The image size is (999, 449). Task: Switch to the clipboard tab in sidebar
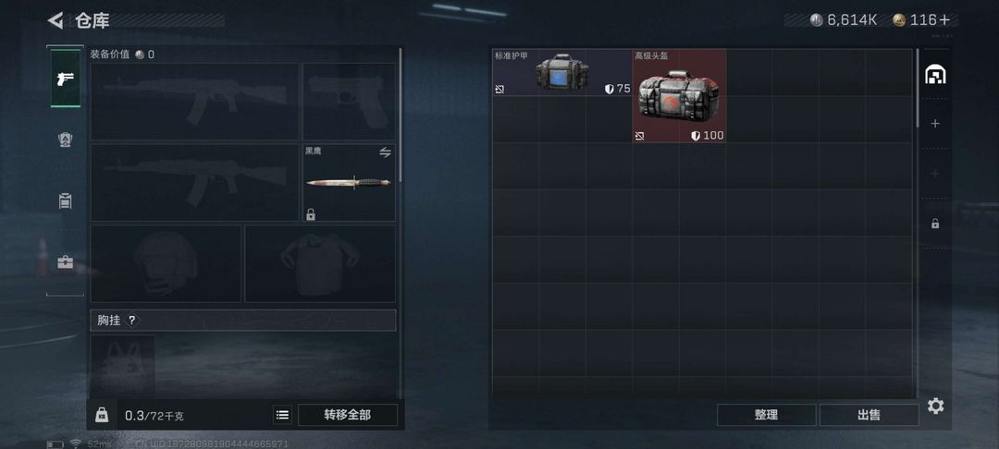(x=65, y=201)
